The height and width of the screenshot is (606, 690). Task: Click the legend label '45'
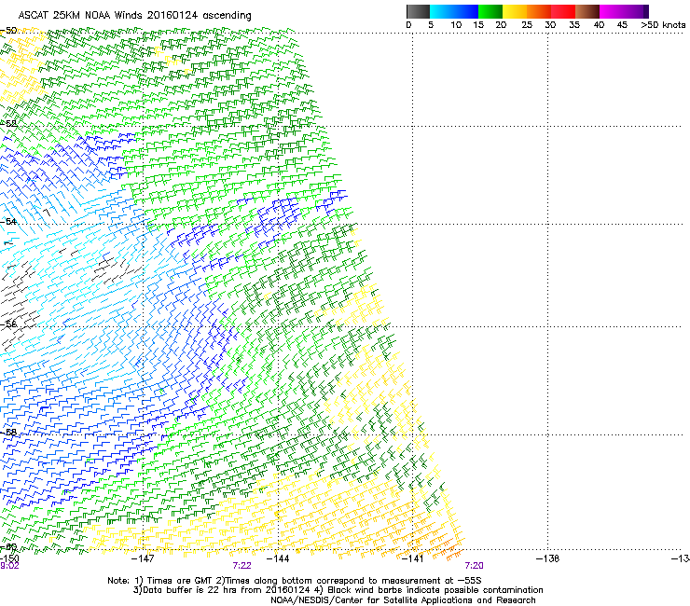[x=622, y=25]
